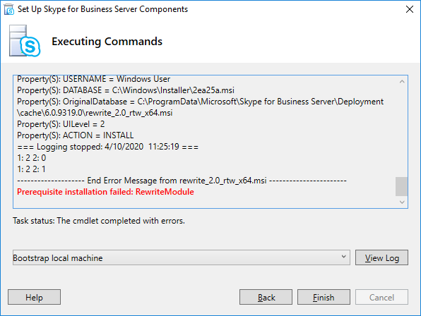Select the DATABASE 2ea25a.msi property line
The height and width of the screenshot is (316, 421).
click(x=126, y=90)
